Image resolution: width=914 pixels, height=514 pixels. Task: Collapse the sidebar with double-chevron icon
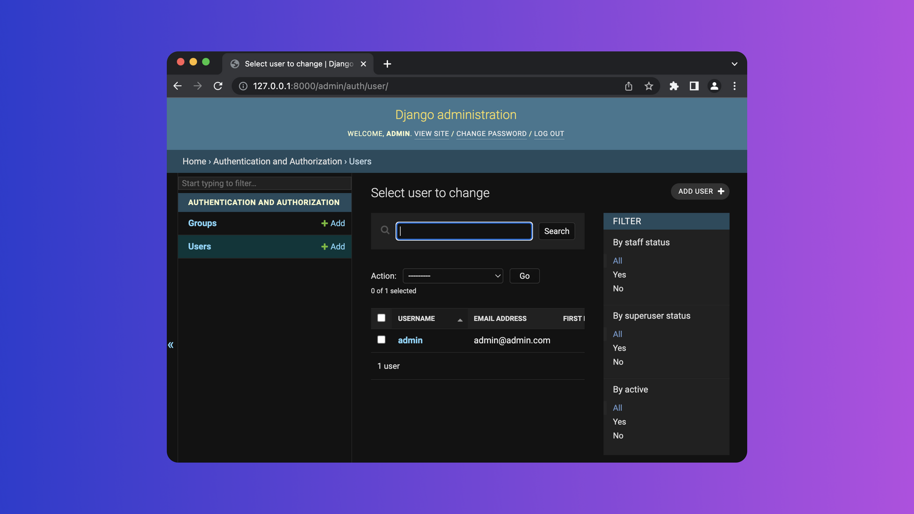(170, 345)
